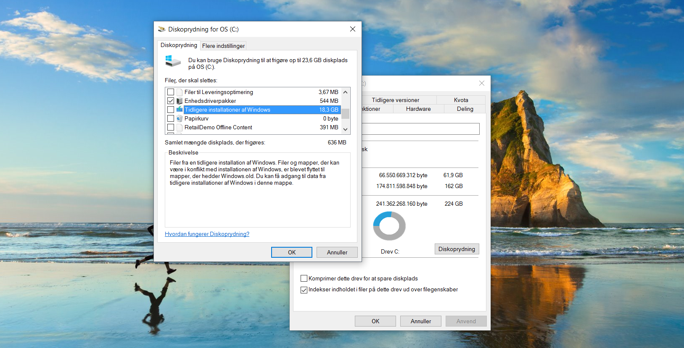Open the Tidligere versioner tab

pyautogui.click(x=395, y=100)
